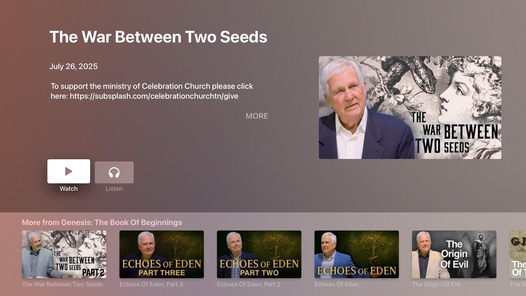Click 'More from Genesis: The Book Of Beginnings' heading
The height and width of the screenshot is (296, 526).
pyautogui.click(x=102, y=222)
